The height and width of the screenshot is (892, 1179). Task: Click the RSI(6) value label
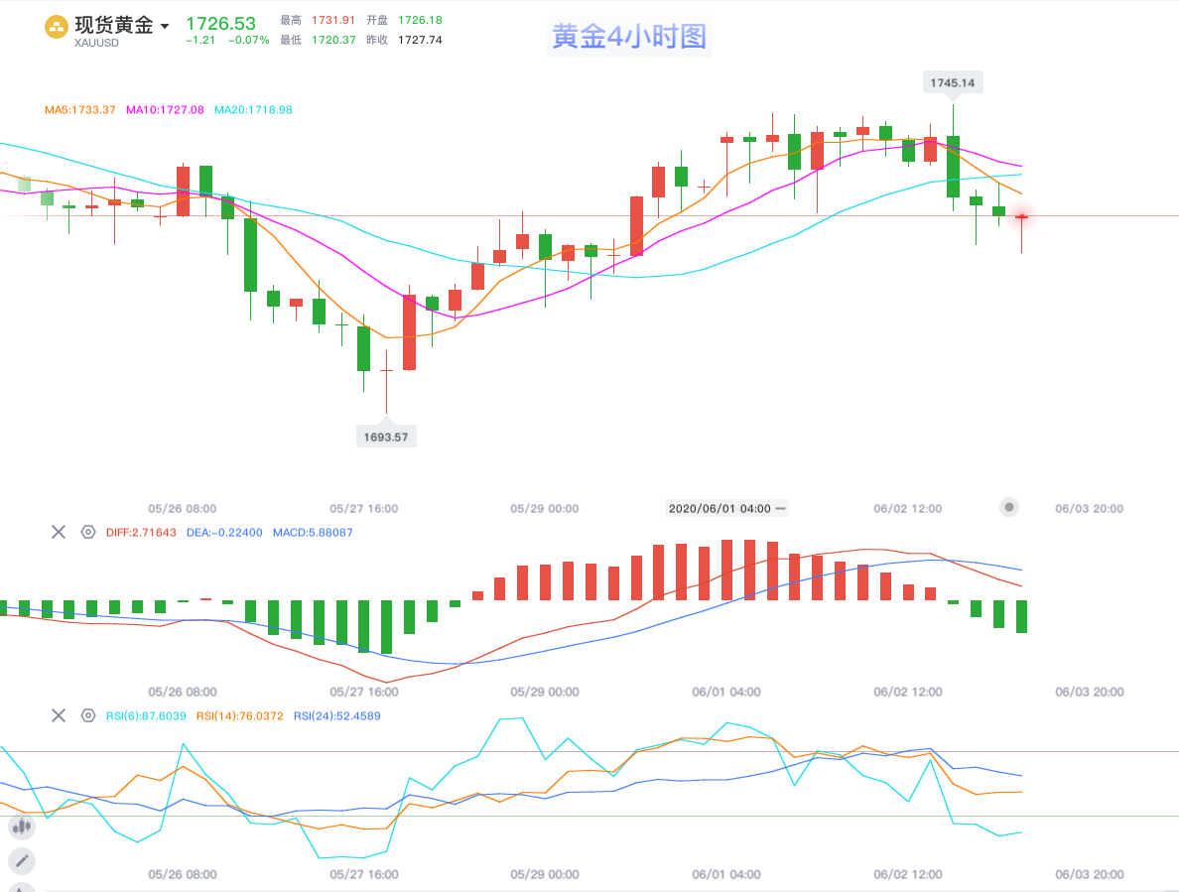coord(146,715)
